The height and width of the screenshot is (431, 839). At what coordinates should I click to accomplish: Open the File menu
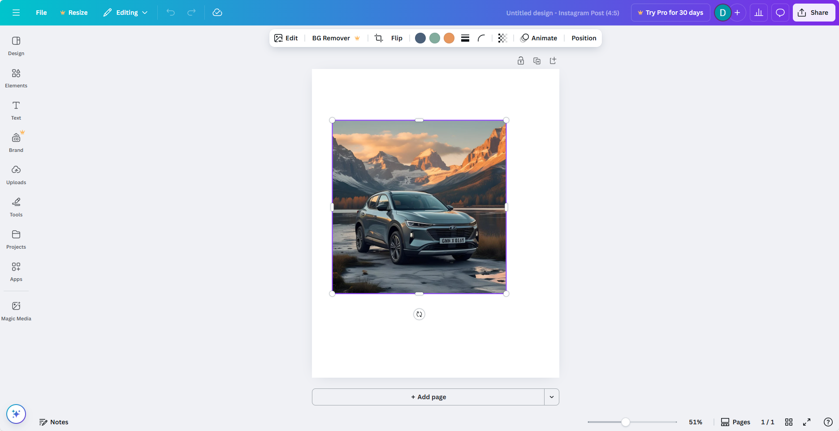pyautogui.click(x=41, y=13)
